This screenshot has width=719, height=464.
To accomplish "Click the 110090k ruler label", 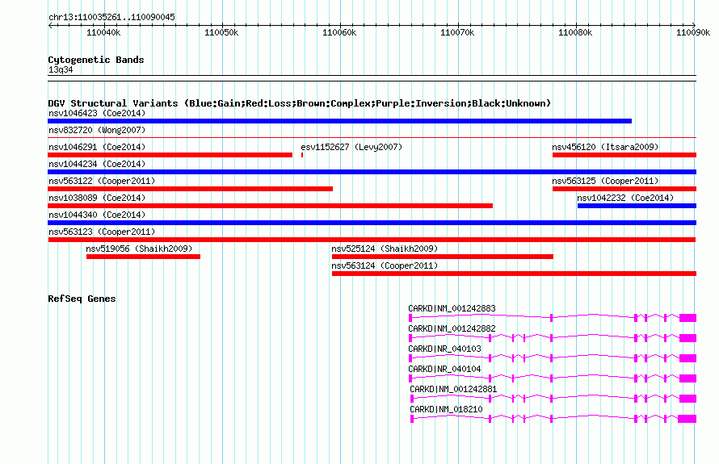I will [693, 32].
